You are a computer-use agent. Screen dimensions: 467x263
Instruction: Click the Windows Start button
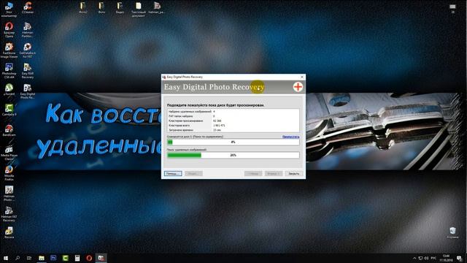click(x=6, y=258)
